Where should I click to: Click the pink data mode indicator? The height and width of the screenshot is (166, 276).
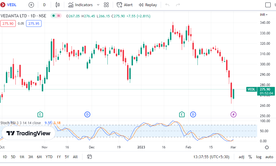tap(59, 16)
